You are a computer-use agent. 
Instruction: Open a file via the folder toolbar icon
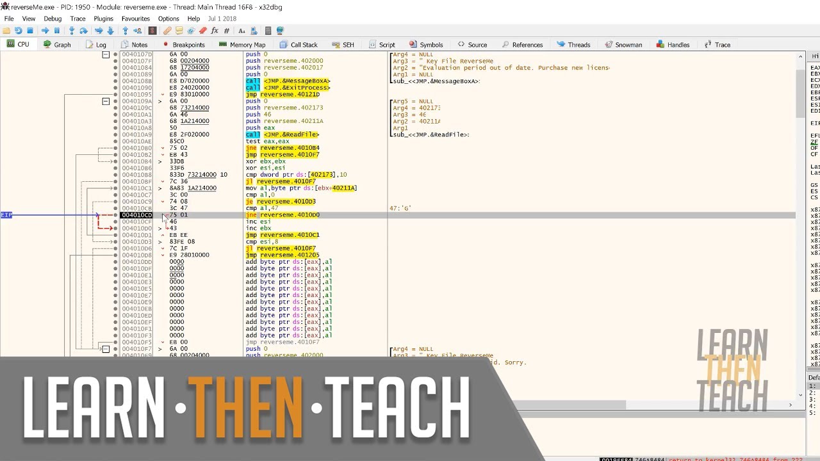coord(6,31)
